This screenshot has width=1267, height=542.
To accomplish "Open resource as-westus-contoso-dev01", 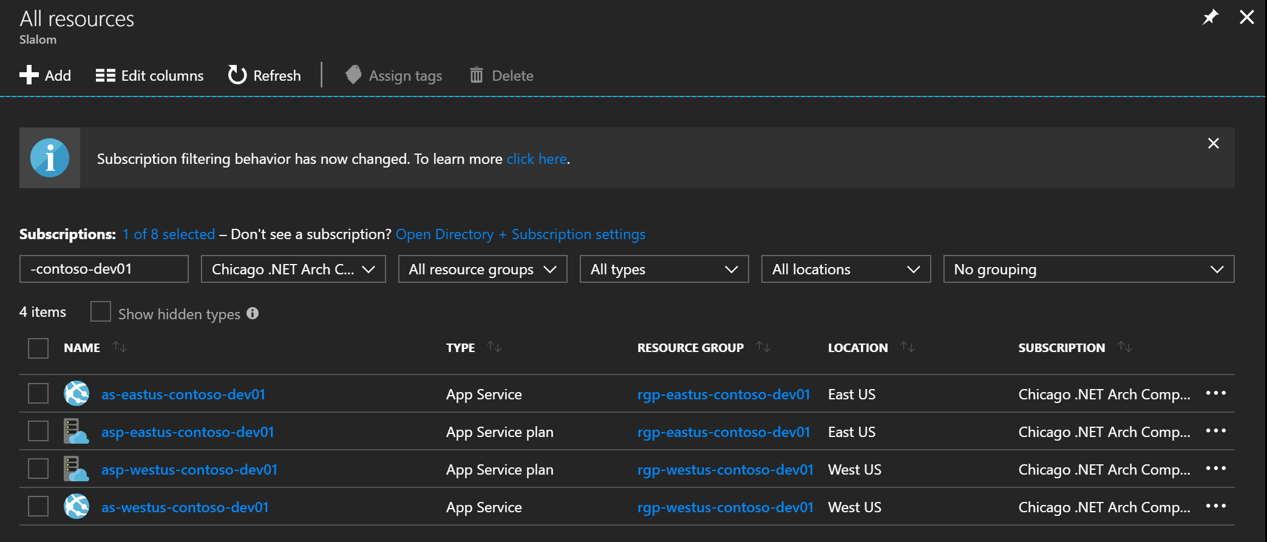I will (185, 507).
